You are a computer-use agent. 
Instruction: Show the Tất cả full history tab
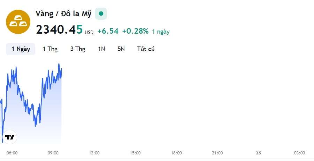[x=146, y=49]
